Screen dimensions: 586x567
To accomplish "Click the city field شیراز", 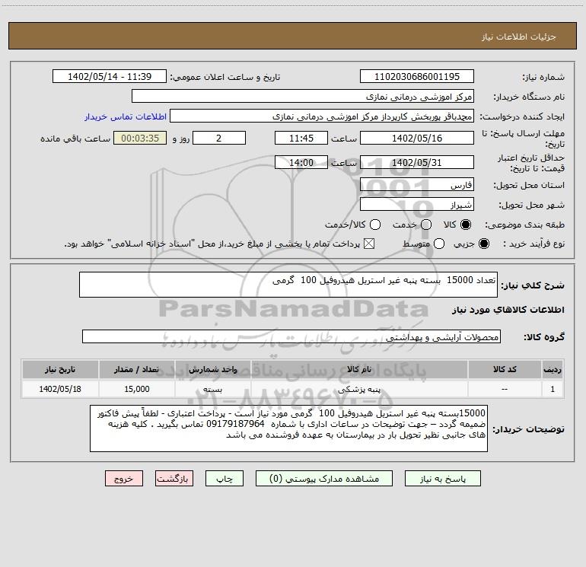I will [417, 204].
